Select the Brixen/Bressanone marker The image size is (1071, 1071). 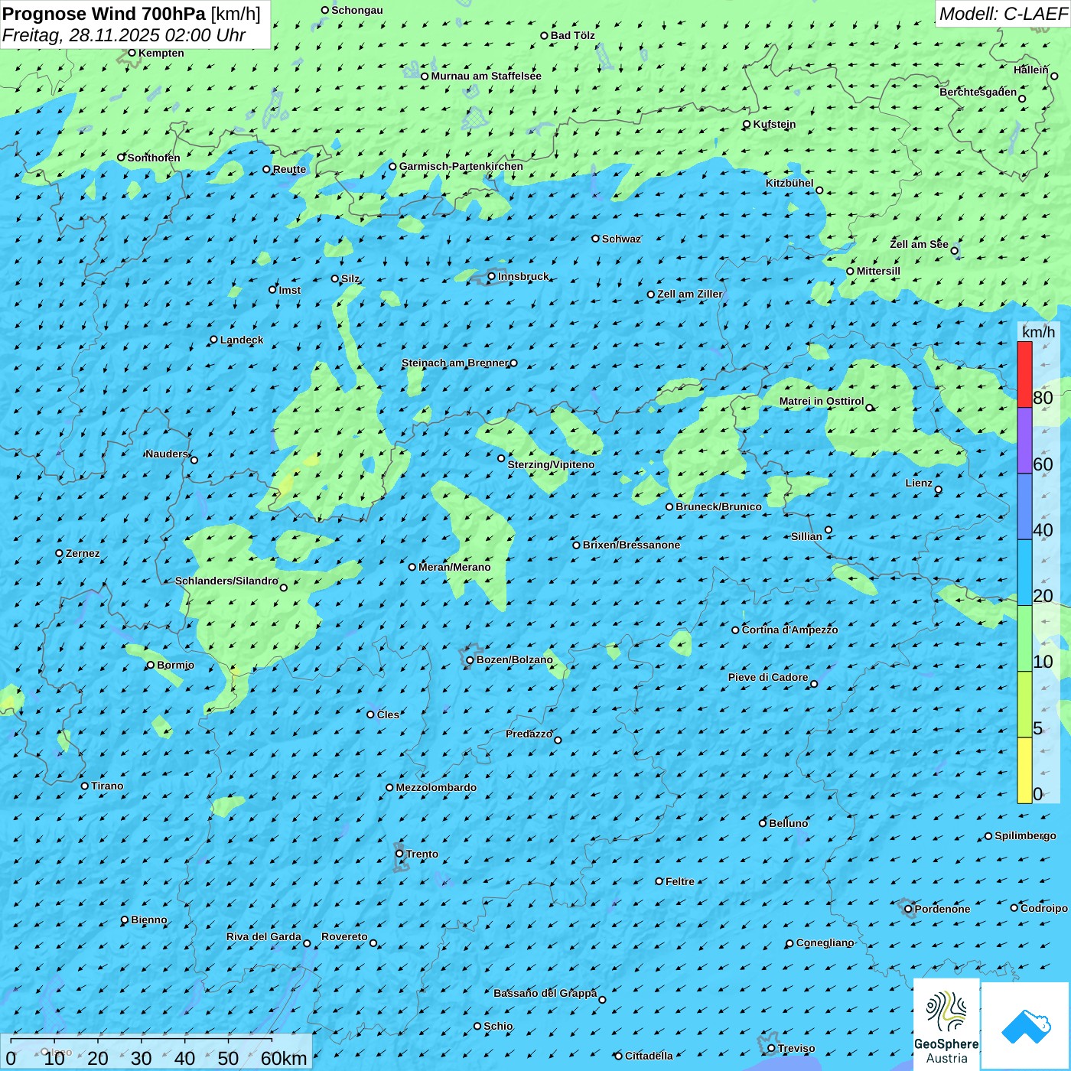pyautogui.click(x=577, y=545)
